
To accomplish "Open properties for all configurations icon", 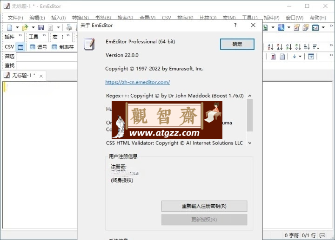I will pyautogui.click(x=306, y=27).
